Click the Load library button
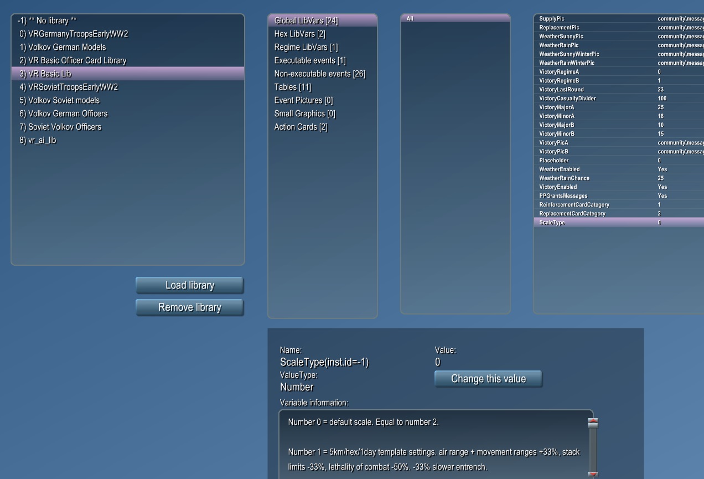This screenshot has height=479, width=704. 189,285
